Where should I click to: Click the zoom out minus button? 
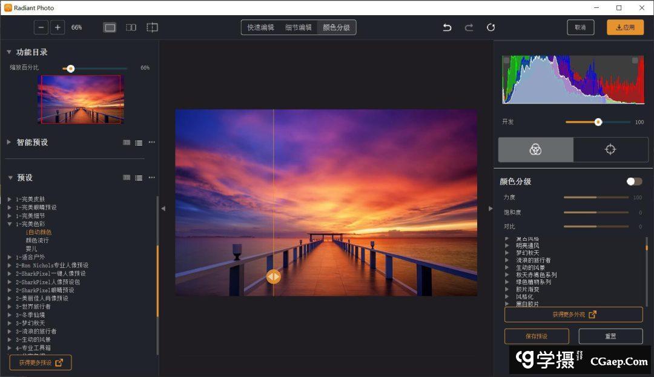pos(41,27)
